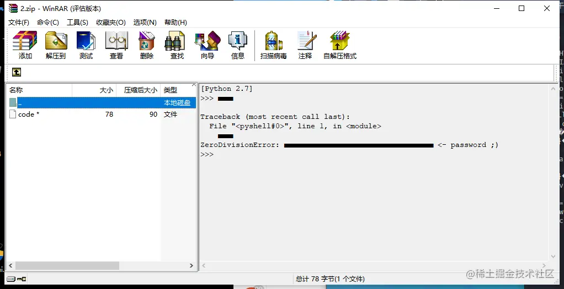Open the File (文件) menu
Viewport: 564px width, 289px height.
(19, 22)
